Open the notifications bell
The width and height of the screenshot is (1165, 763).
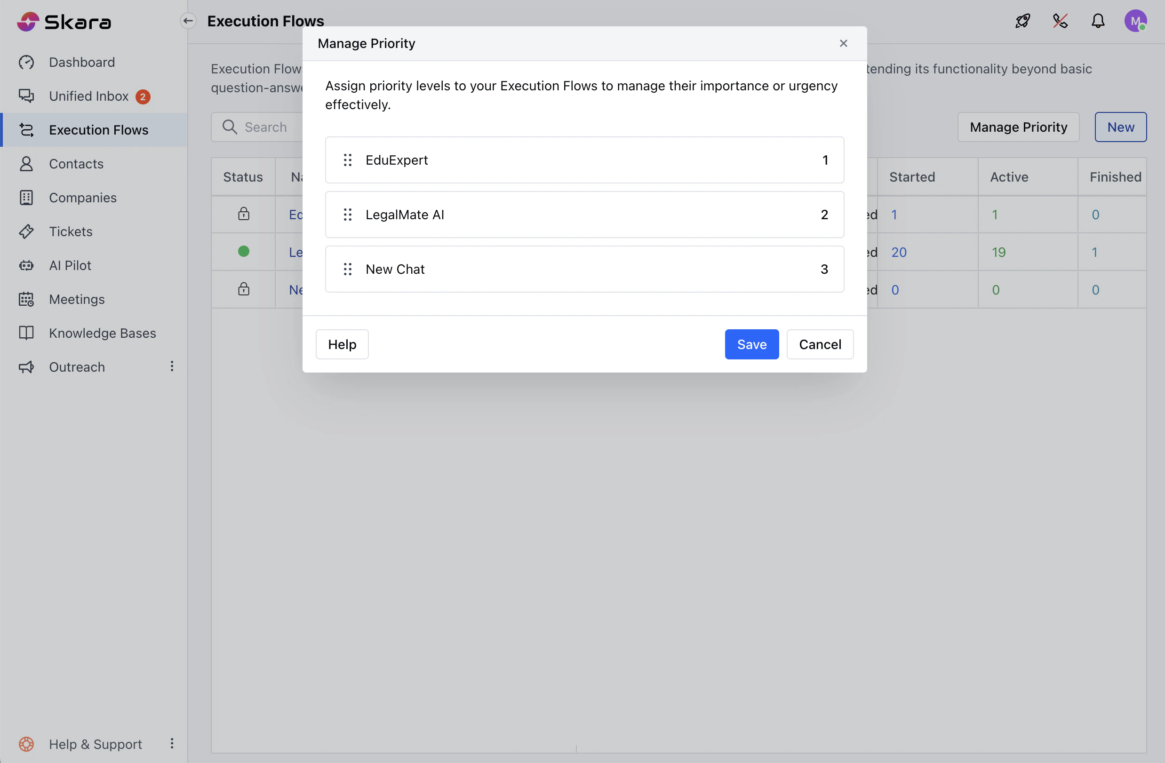click(x=1097, y=21)
